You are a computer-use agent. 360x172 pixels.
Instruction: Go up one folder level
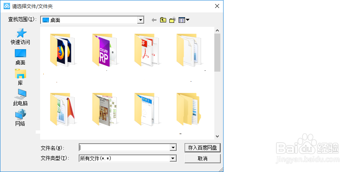163,20
